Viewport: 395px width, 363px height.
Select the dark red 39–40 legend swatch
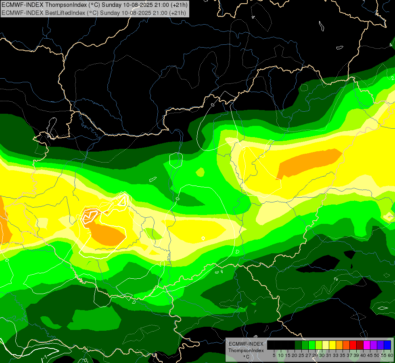coord(360,345)
